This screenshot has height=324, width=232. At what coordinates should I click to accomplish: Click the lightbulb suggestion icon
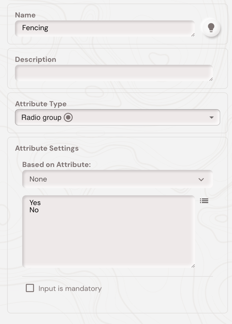tap(211, 27)
